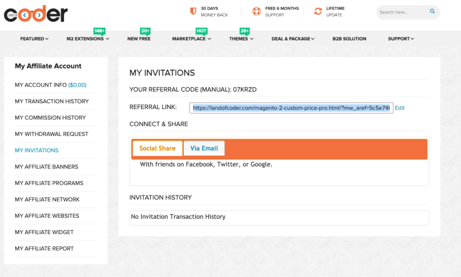Click the 148+ badge above M2 Extensions

click(x=99, y=31)
